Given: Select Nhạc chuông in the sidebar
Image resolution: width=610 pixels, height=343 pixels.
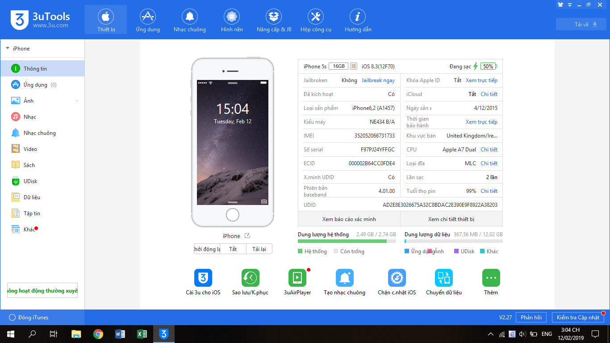Looking at the screenshot, I should 39,133.
